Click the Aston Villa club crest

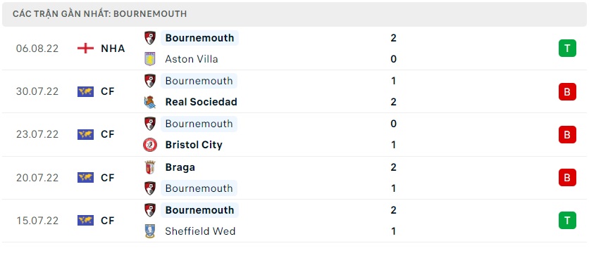150,59
